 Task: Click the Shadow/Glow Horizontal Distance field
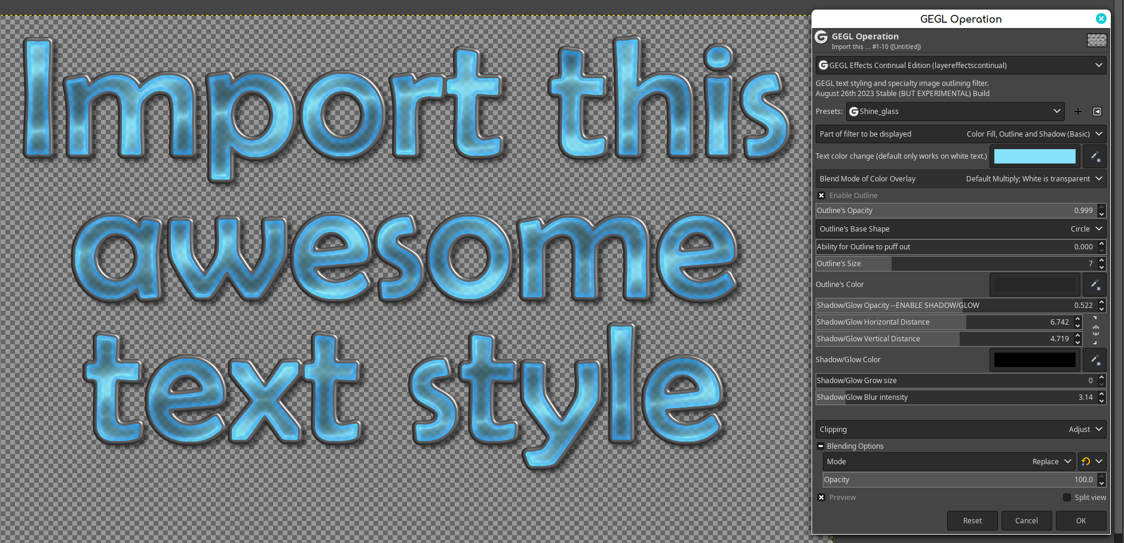[944, 322]
